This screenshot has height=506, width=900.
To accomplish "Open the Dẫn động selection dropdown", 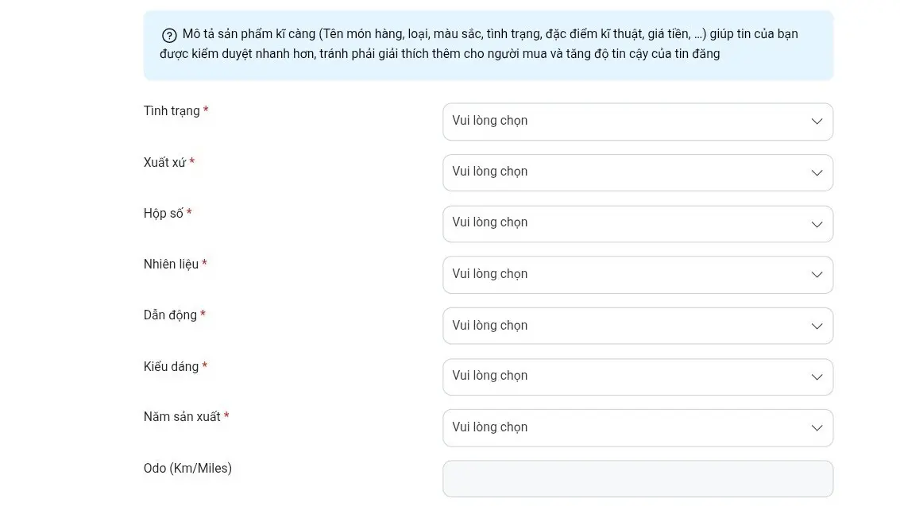I will (635, 326).
